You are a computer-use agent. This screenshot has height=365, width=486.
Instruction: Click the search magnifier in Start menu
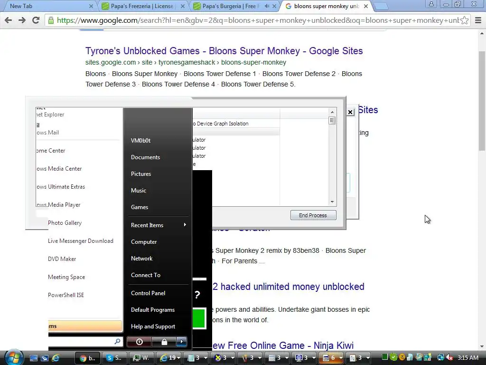coord(117,341)
